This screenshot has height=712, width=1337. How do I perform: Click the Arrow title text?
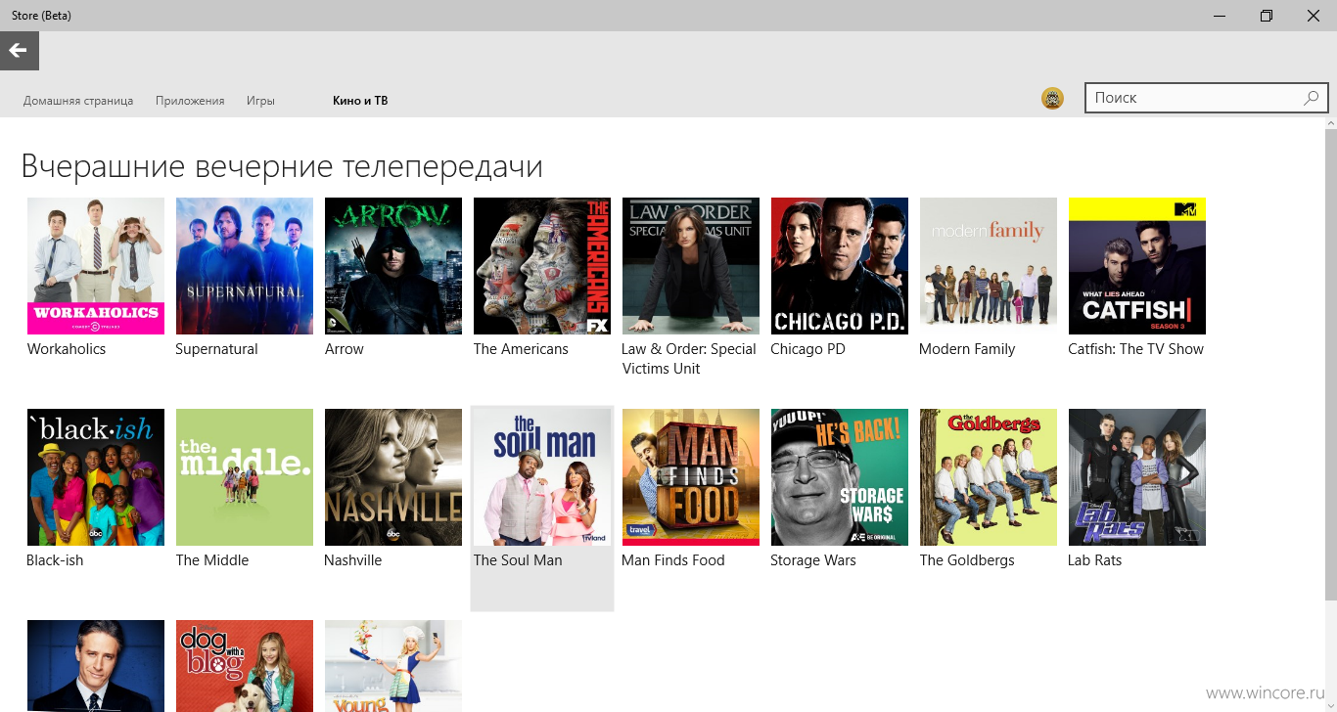(x=345, y=349)
